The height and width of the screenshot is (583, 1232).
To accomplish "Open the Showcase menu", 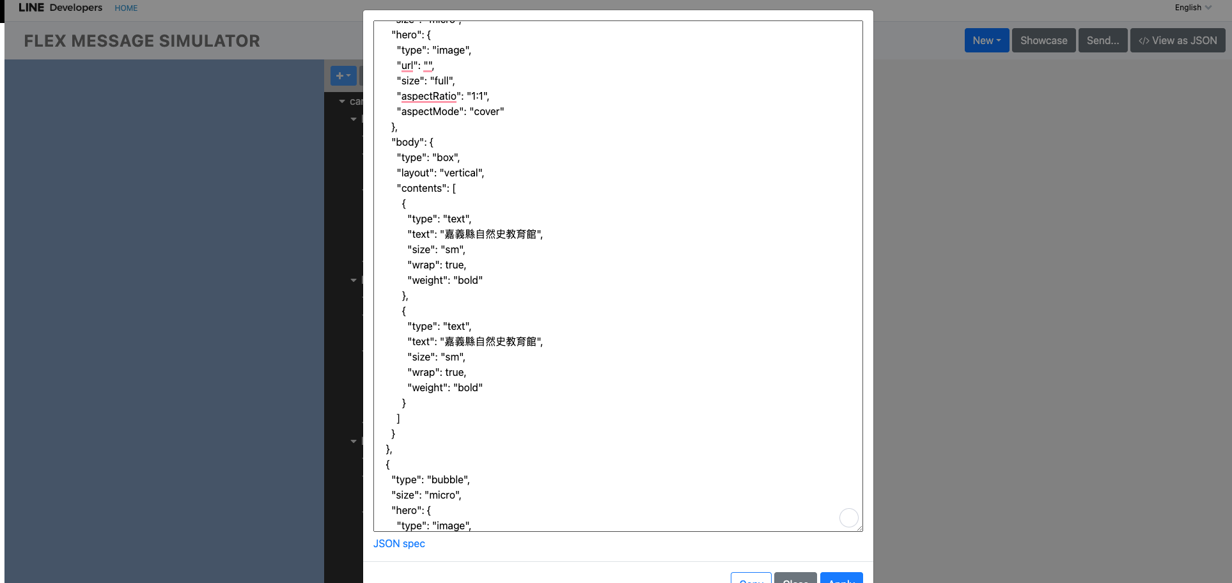I will 1043,40.
